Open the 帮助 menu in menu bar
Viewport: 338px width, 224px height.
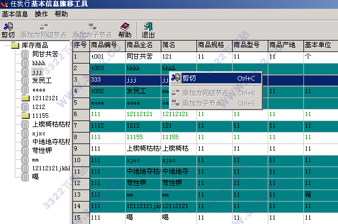click(61, 14)
